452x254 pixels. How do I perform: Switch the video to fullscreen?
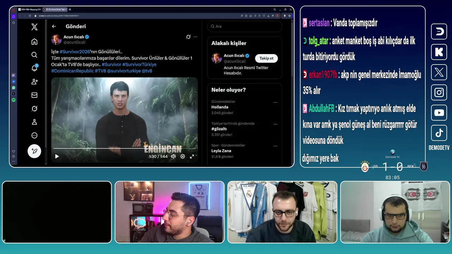coord(192,156)
